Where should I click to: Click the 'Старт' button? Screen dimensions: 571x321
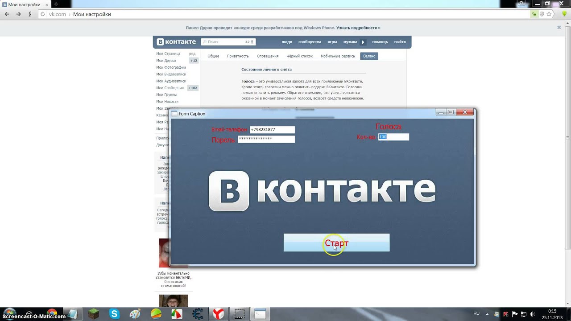(x=336, y=243)
